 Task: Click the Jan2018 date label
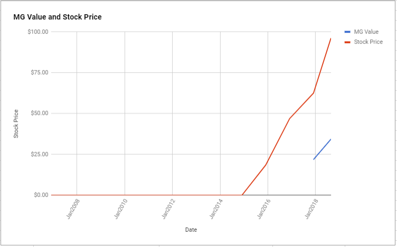click(x=311, y=209)
